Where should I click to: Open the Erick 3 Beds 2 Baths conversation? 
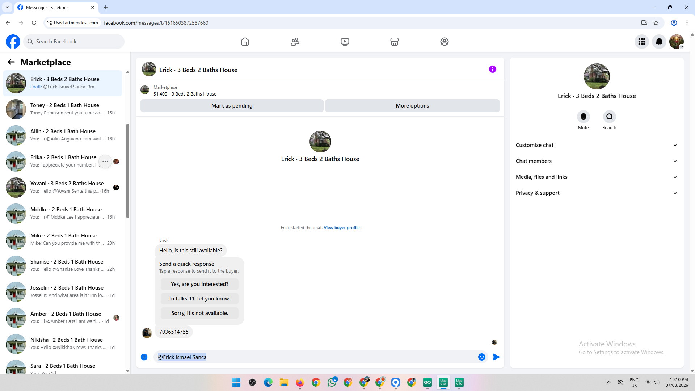[63, 83]
